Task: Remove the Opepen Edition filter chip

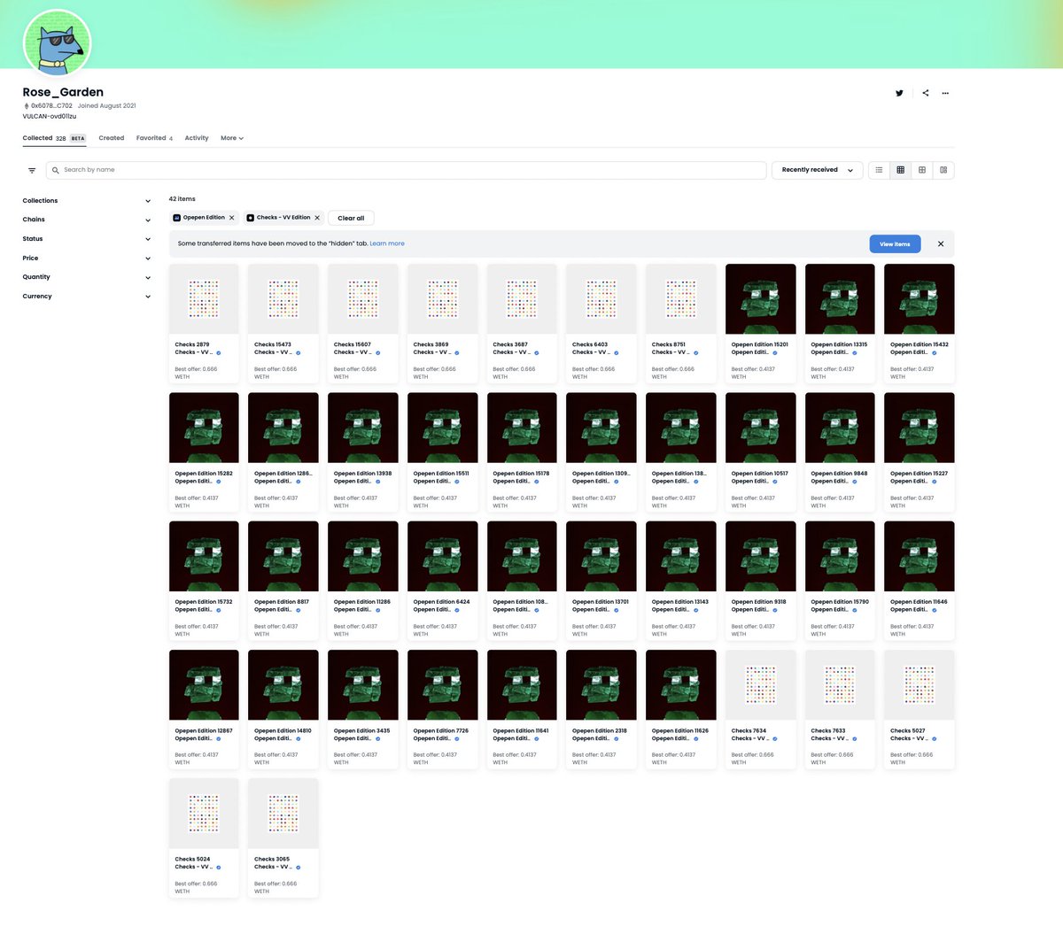Action: pos(232,218)
